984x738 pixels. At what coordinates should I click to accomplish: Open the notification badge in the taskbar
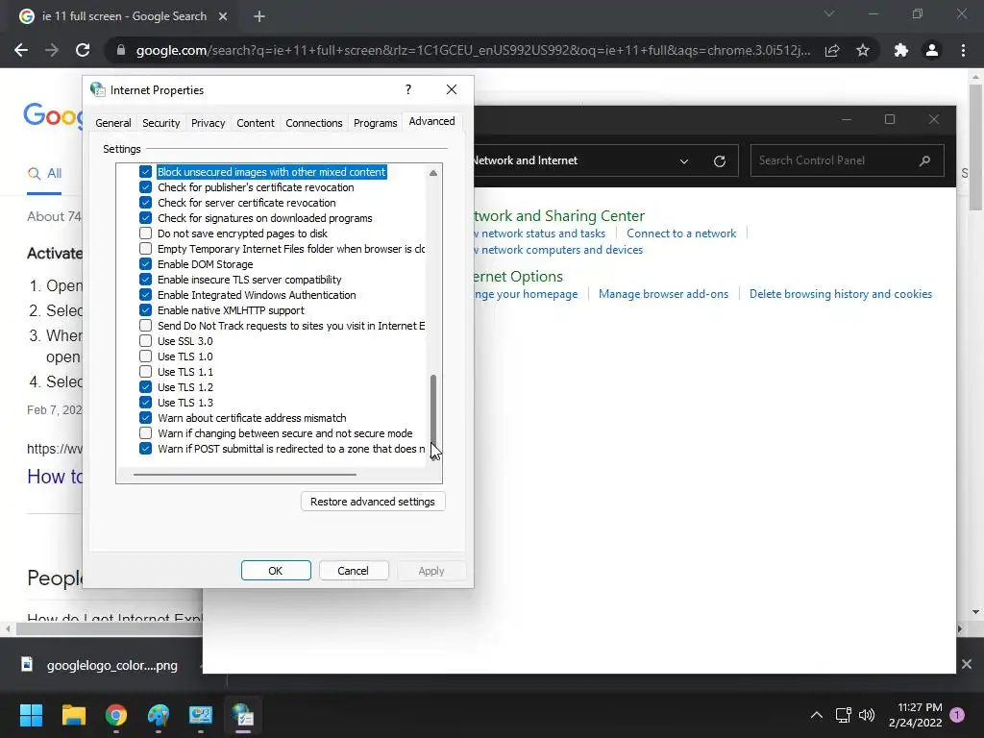click(x=957, y=715)
